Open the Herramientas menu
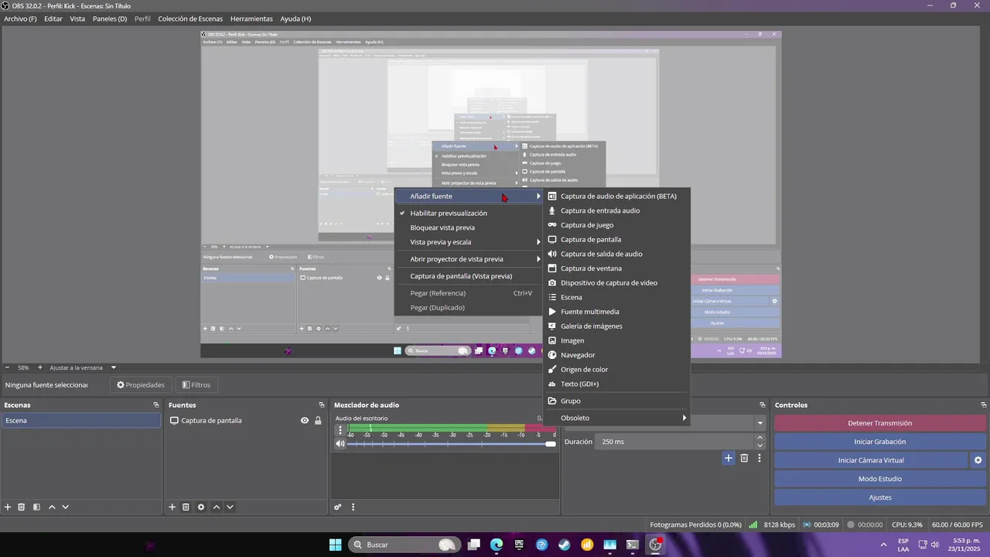Viewport: 990px width, 557px height. 251,19
